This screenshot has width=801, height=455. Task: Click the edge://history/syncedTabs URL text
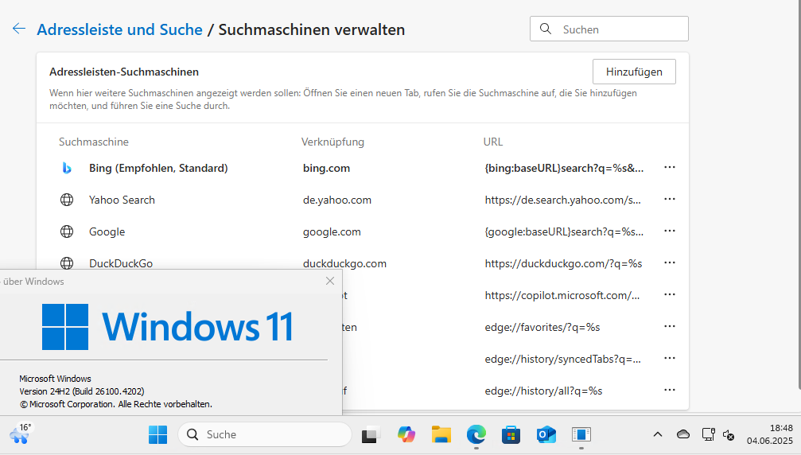pos(562,359)
